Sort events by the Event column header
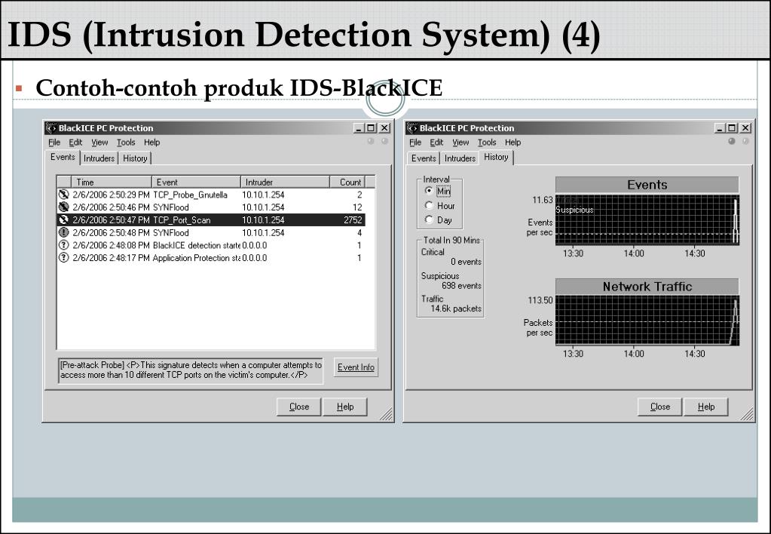771x534 pixels. (x=196, y=182)
